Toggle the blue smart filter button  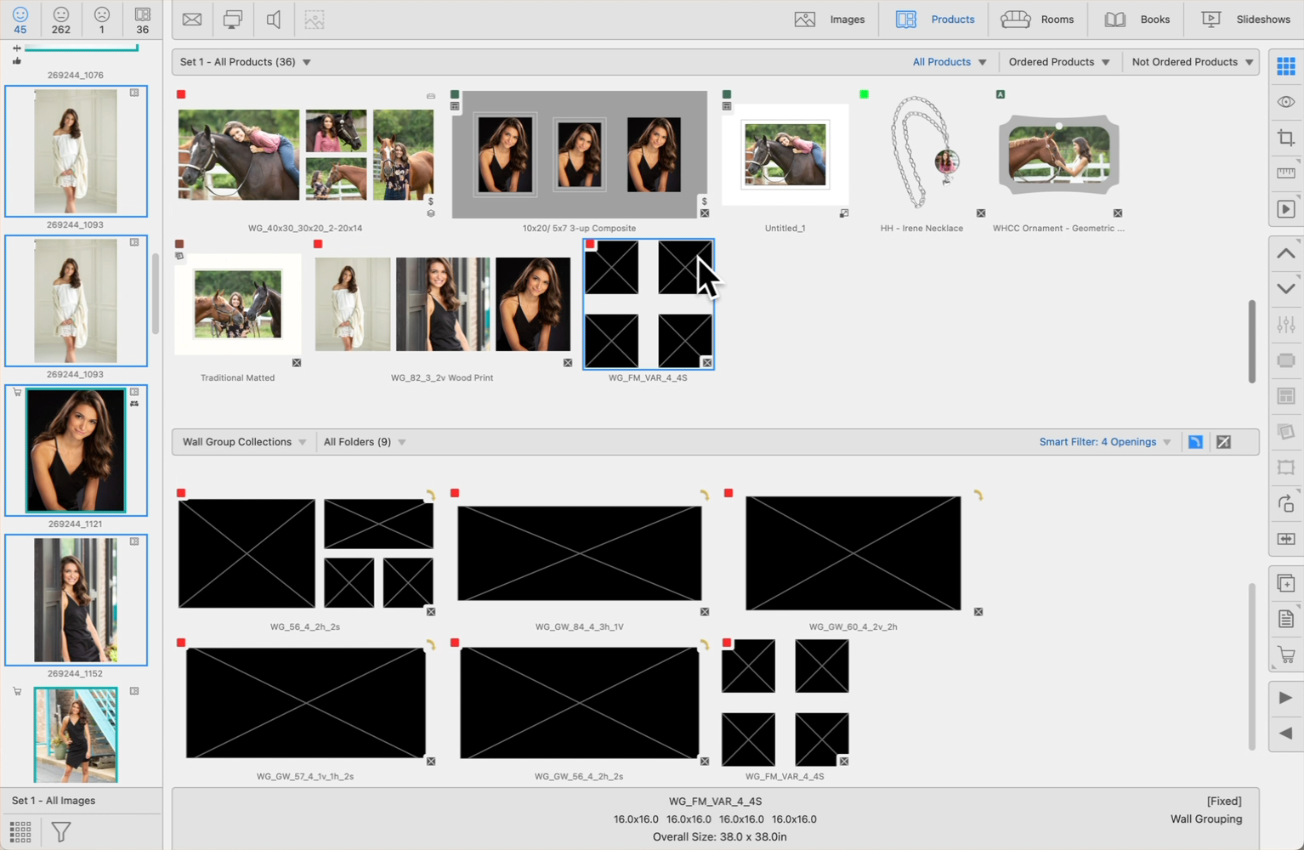pyautogui.click(x=1195, y=442)
